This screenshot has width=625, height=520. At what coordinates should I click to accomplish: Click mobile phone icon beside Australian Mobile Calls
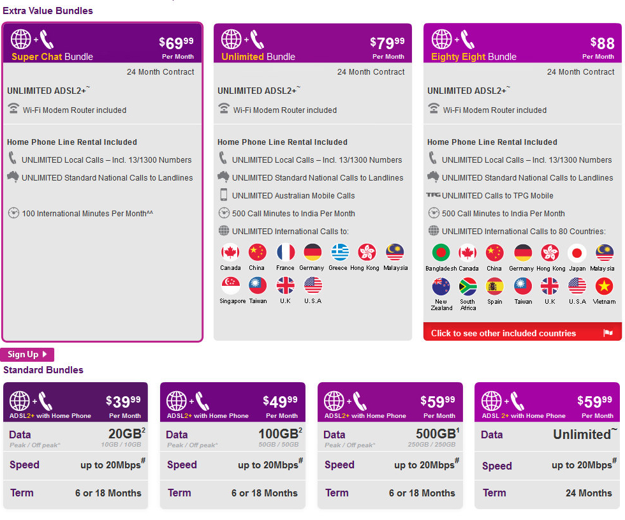click(224, 195)
